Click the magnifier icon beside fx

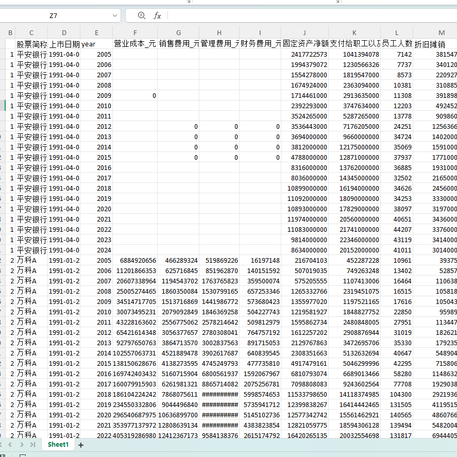coord(142,16)
